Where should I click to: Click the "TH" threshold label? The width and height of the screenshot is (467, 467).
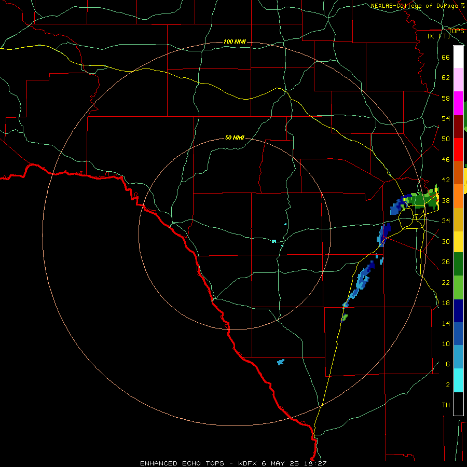446,405
